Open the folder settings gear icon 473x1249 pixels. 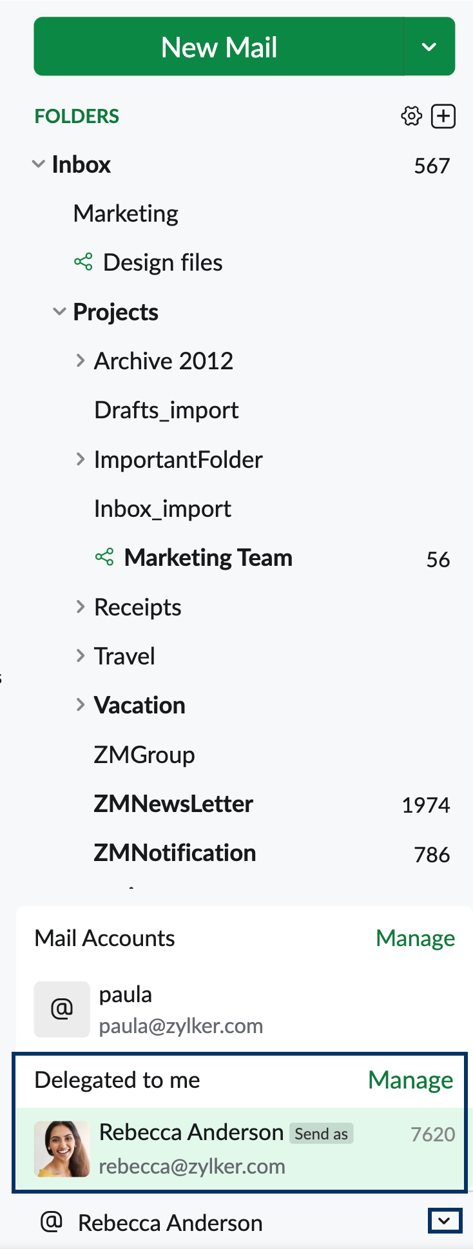[x=411, y=117]
